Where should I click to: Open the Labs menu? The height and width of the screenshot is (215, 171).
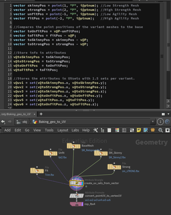coord(75,130)
